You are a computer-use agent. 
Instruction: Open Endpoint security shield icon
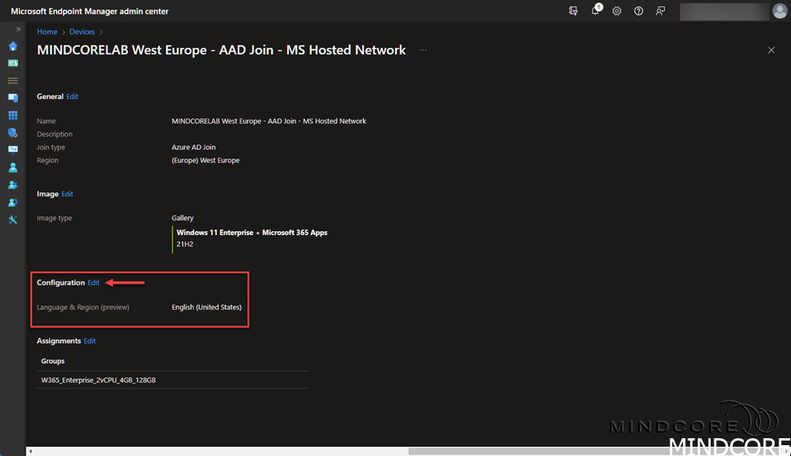13,133
